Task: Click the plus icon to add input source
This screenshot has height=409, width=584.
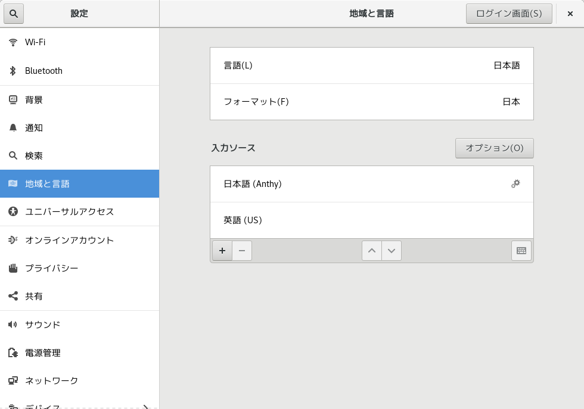Action: click(x=222, y=251)
